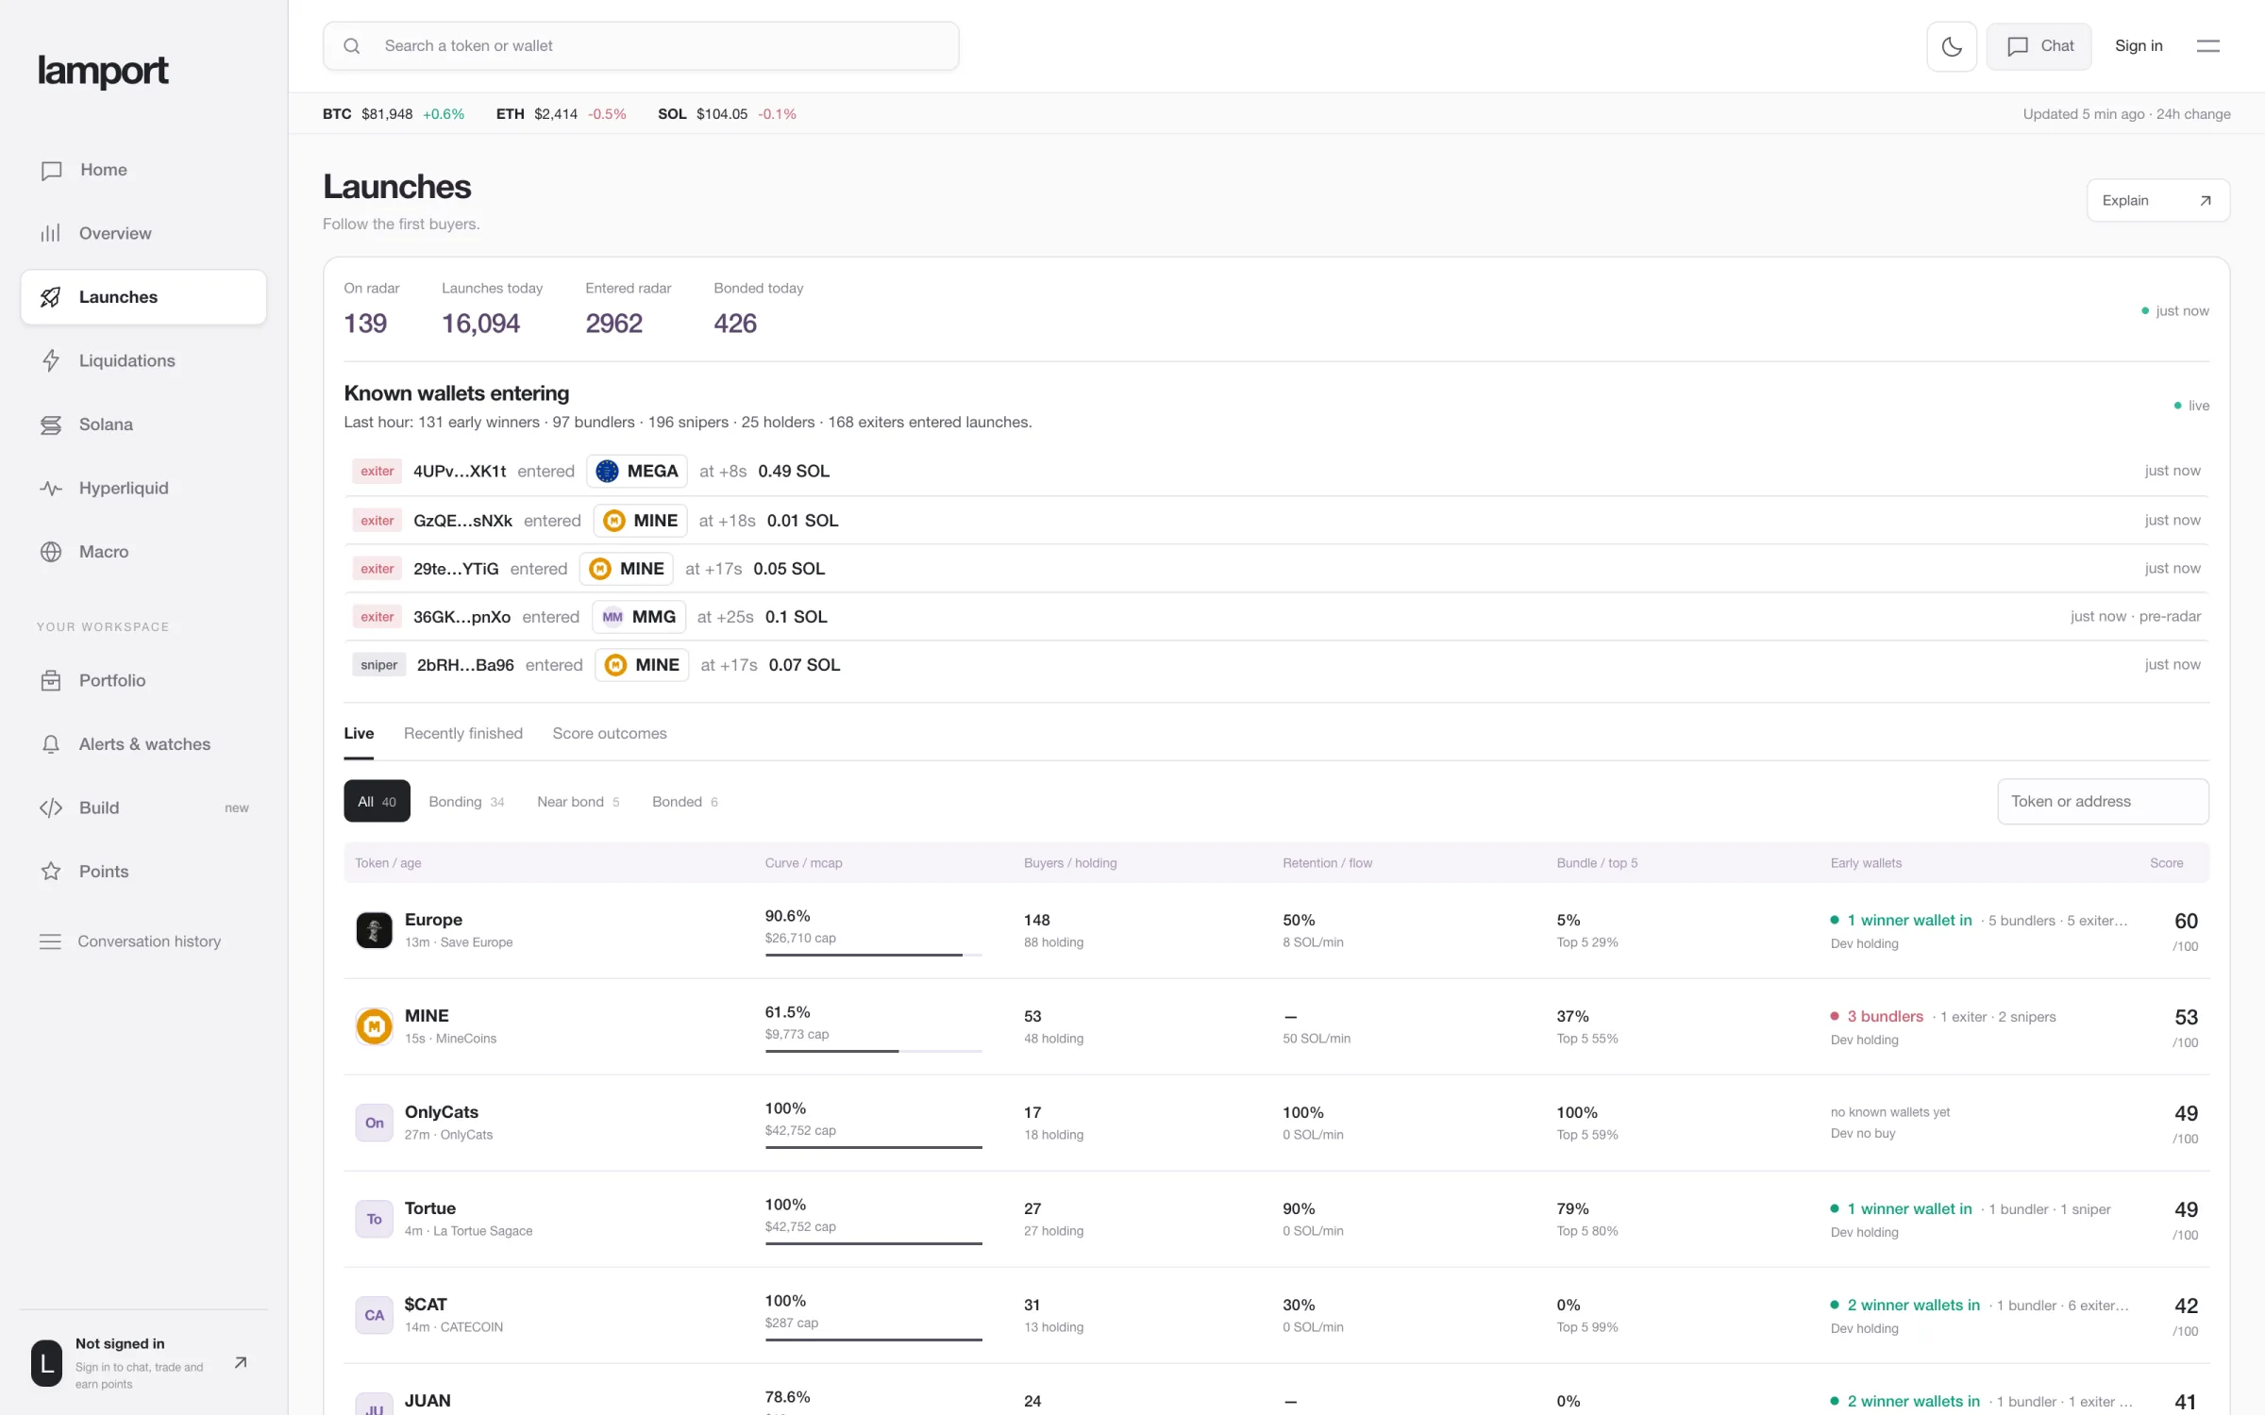The image size is (2265, 1415).
Task: Click the Sign in link
Action: 2139,46
